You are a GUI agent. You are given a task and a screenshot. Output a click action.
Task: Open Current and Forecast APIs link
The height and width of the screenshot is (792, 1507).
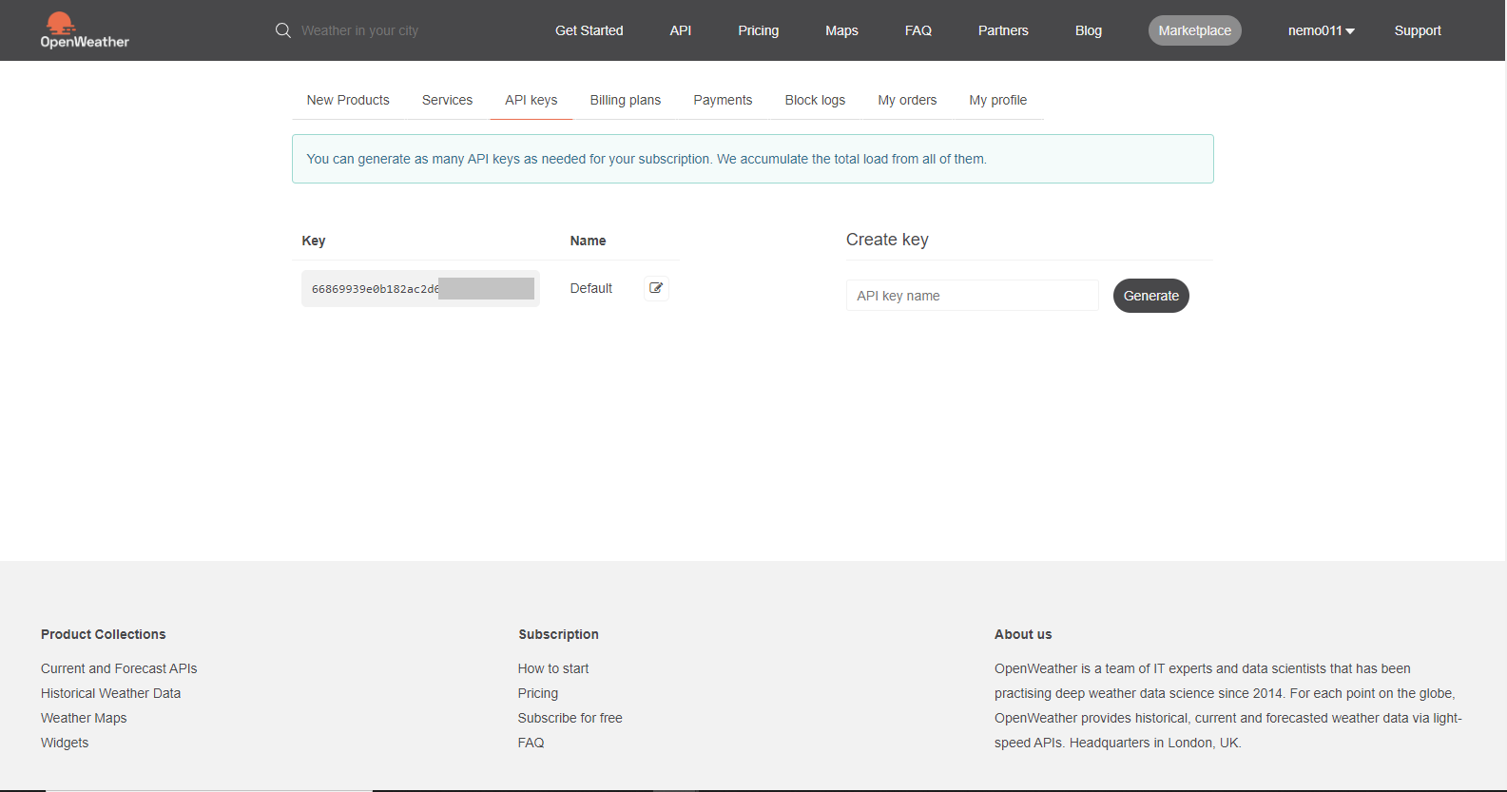(119, 668)
